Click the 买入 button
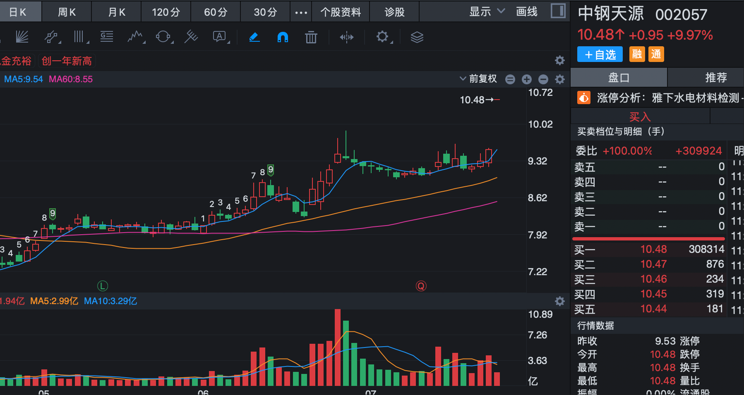This screenshot has height=395, width=744. pyautogui.click(x=640, y=117)
